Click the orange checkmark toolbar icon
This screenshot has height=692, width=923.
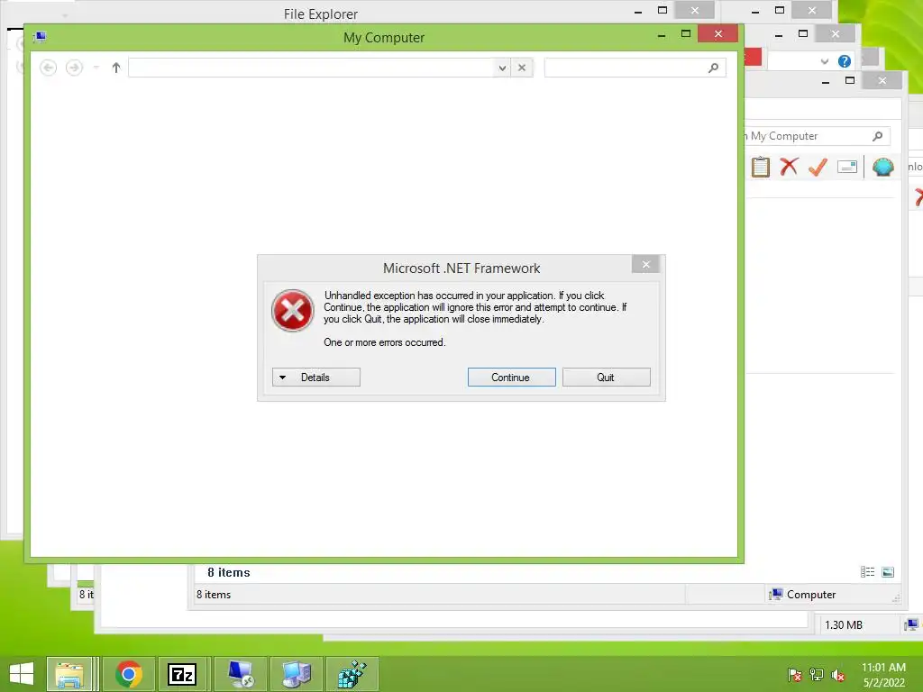point(818,167)
